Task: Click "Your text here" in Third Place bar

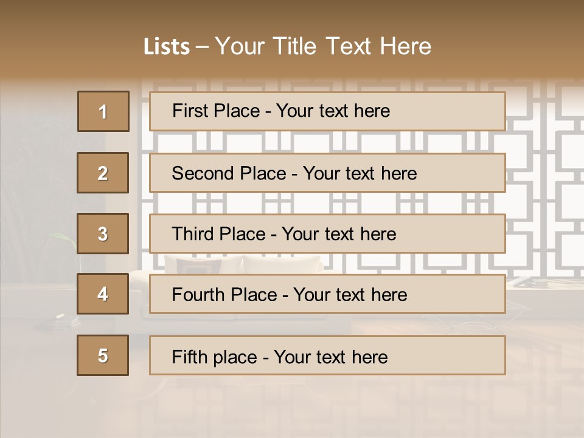Action: (339, 234)
